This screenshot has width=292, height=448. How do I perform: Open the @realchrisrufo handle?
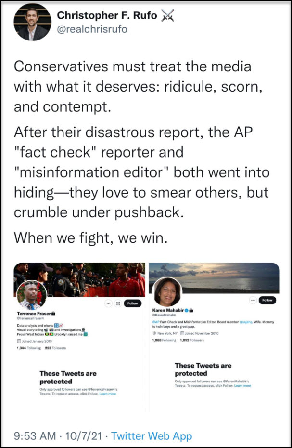click(92, 29)
